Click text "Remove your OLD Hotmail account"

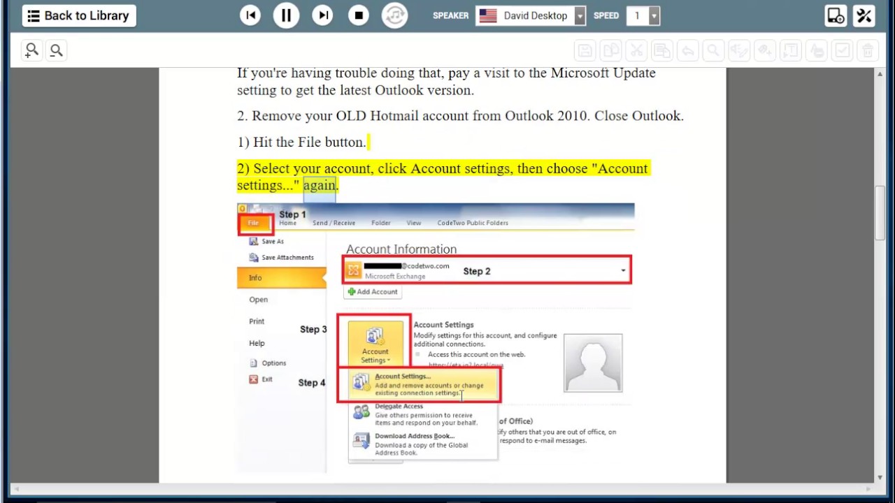click(360, 116)
